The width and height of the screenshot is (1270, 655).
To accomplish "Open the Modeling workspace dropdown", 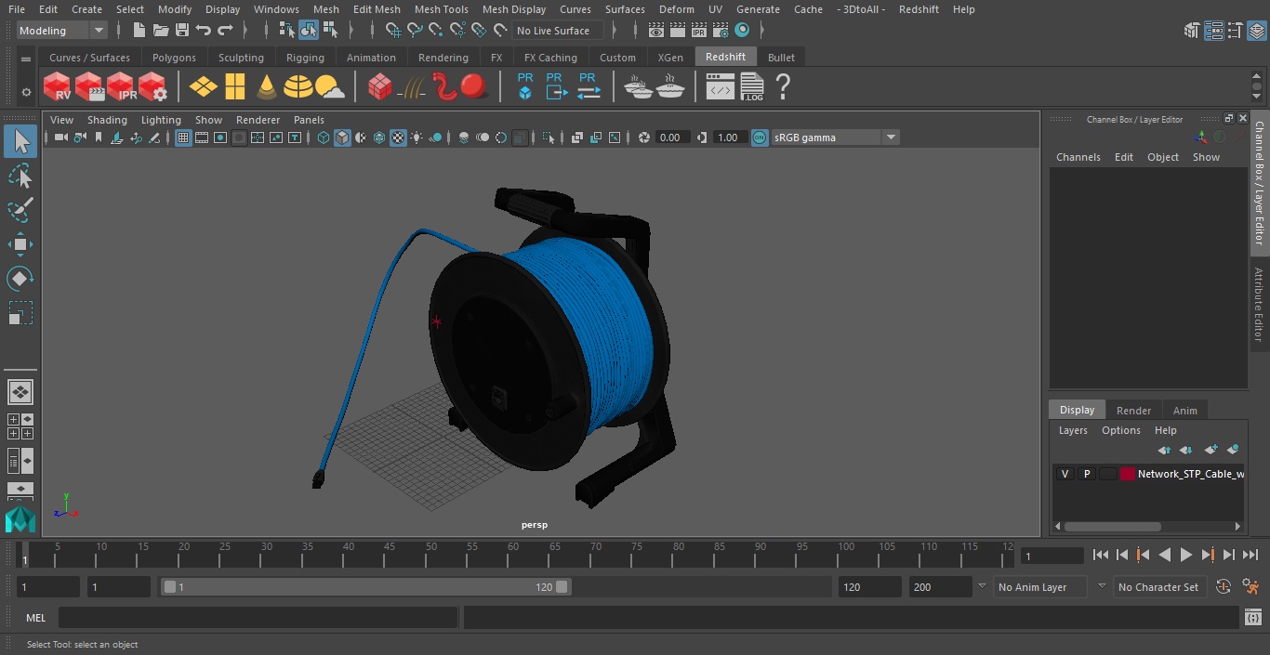I will point(62,31).
